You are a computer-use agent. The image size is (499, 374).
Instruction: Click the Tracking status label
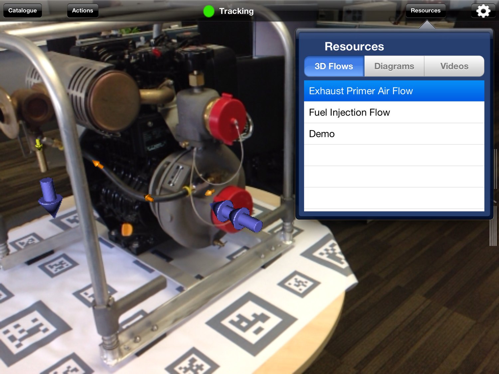(236, 11)
